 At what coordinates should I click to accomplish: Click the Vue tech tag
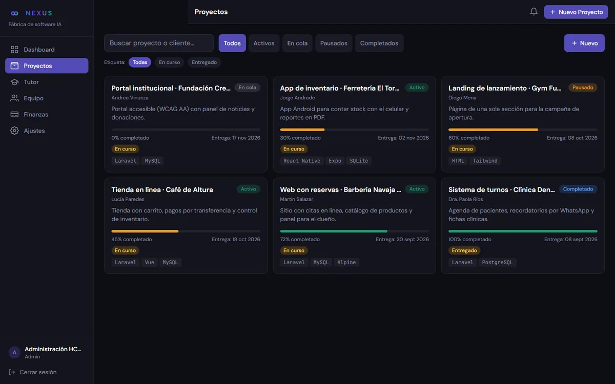150,262
